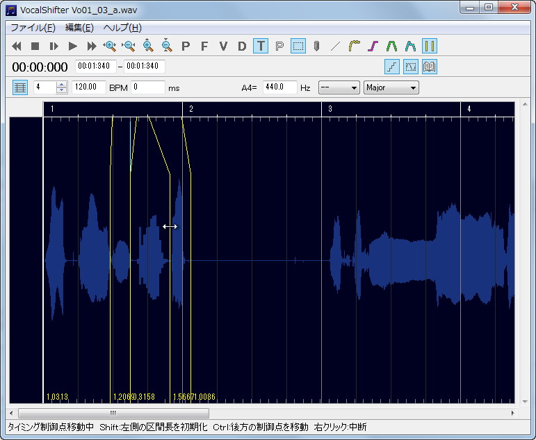The height and width of the screenshot is (440, 536).
Task: Maximize the VocalShifter window
Action: coord(489,8)
